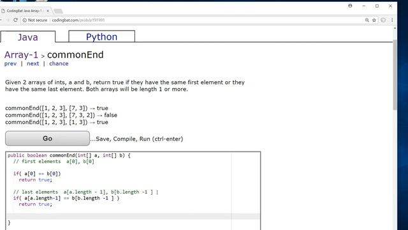Viewport: 408px width, 230px height.
Task: Click the commonEnd problem title heading
Action: (x=75, y=55)
